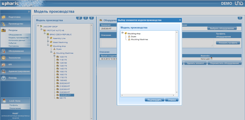This screenshot has height=120, width=245.
Task: Open the Обслуживание wrench icon section
Action: tap(3, 51)
